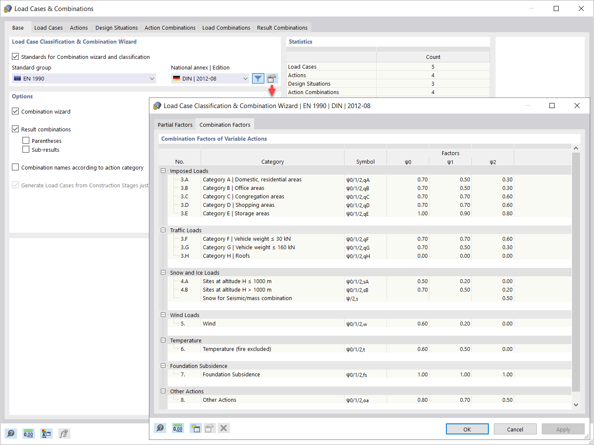
Task: Toggle Result combinations checkbox
Action: 15,129
